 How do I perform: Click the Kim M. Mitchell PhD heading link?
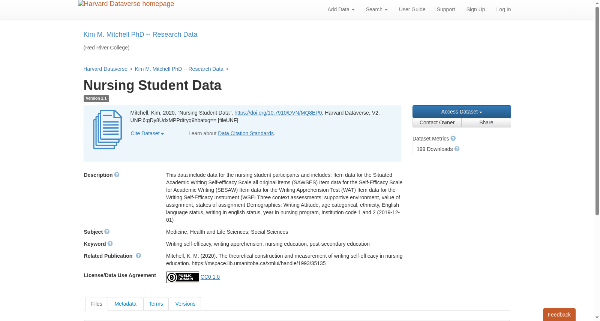tap(140, 34)
